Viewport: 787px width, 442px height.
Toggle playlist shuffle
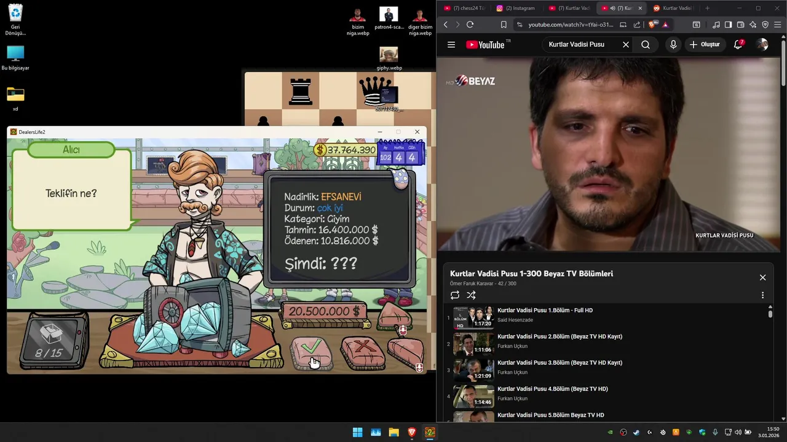click(471, 295)
